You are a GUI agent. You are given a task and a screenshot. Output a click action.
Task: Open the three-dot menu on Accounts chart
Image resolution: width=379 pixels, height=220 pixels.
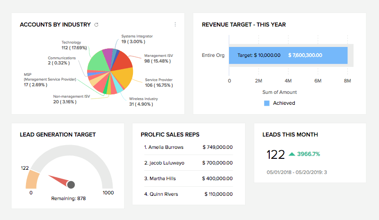175,24
